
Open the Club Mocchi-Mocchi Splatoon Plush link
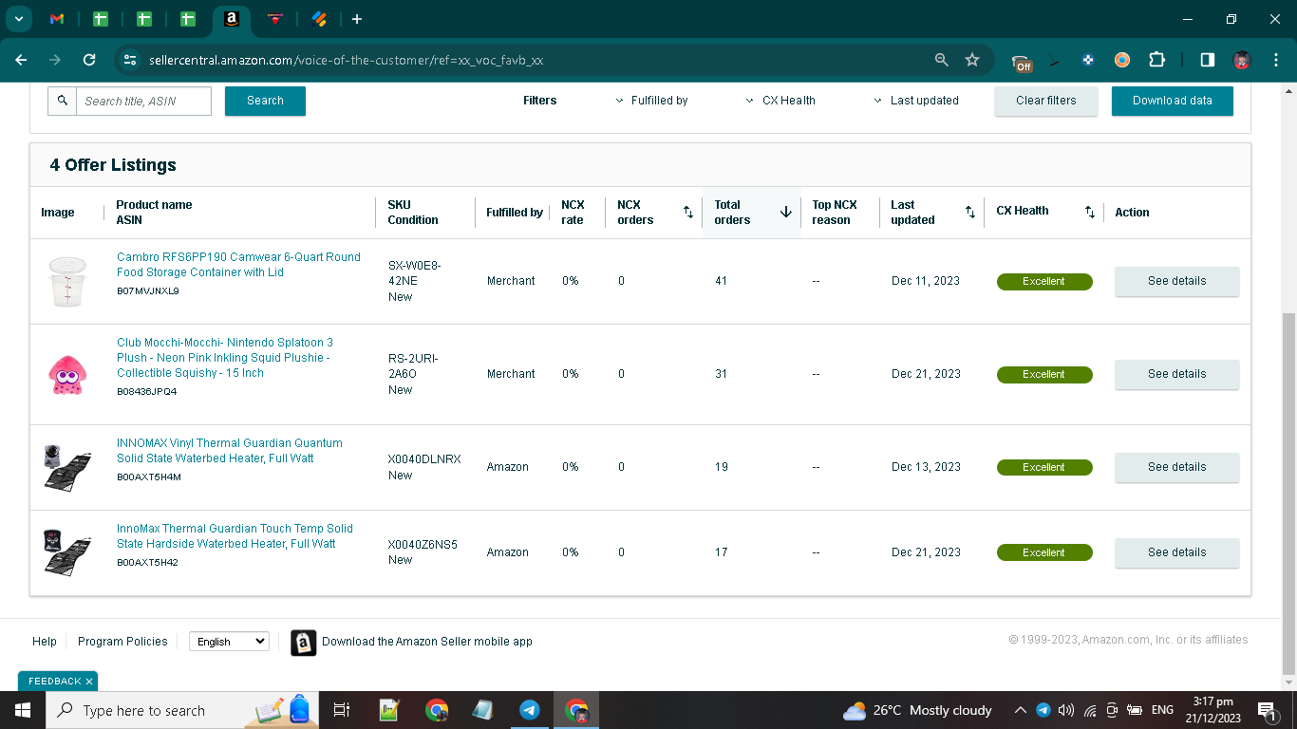(x=225, y=358)
